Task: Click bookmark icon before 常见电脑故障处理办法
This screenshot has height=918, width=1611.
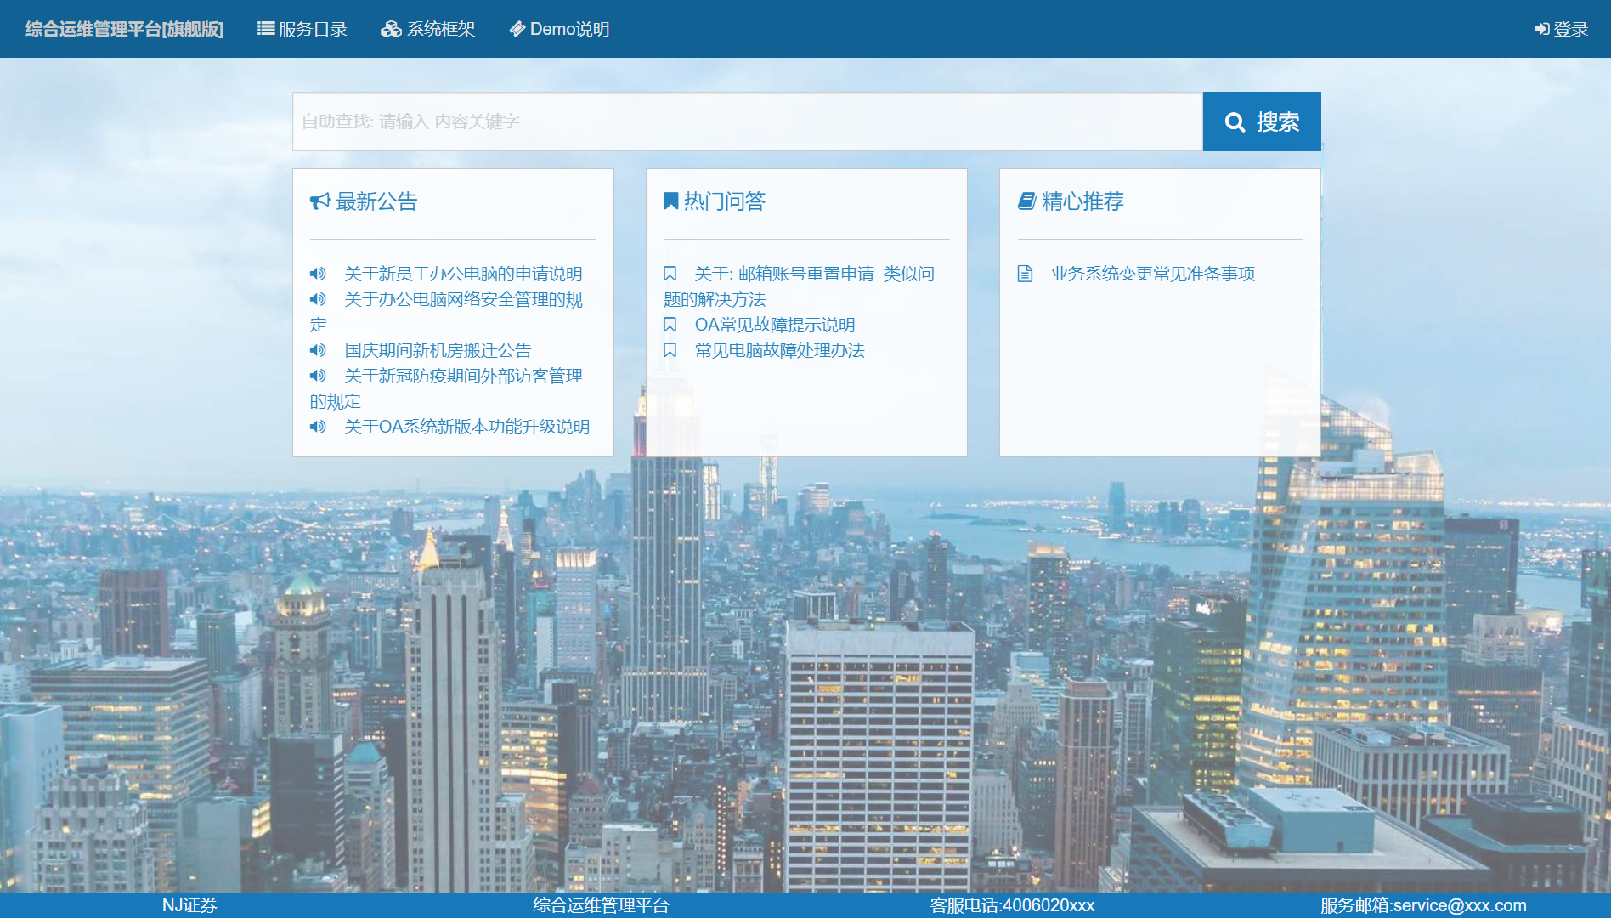Action: coord(670,350)
